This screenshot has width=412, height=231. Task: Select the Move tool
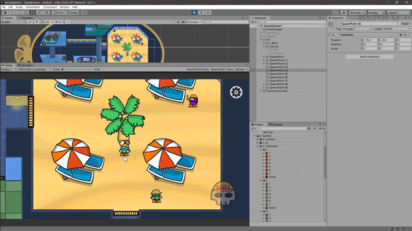(x=12, y=12)
